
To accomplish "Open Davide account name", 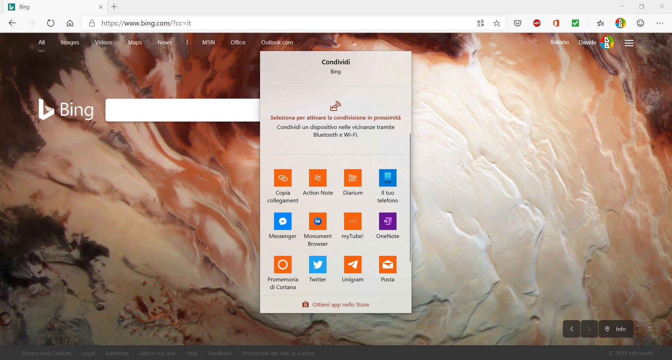I will click(587, 42).
